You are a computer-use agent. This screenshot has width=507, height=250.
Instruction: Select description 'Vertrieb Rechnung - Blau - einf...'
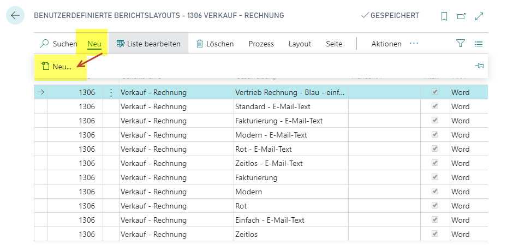pyautogui.click(x=290, y=92)
